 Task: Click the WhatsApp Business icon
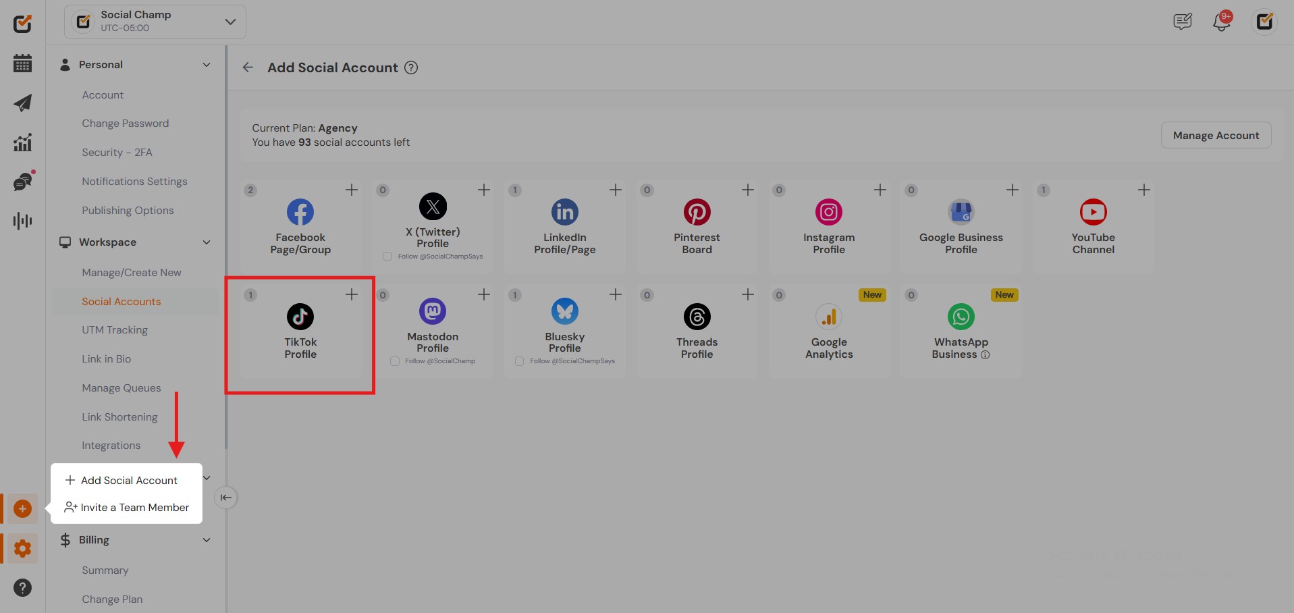[961, 317]
